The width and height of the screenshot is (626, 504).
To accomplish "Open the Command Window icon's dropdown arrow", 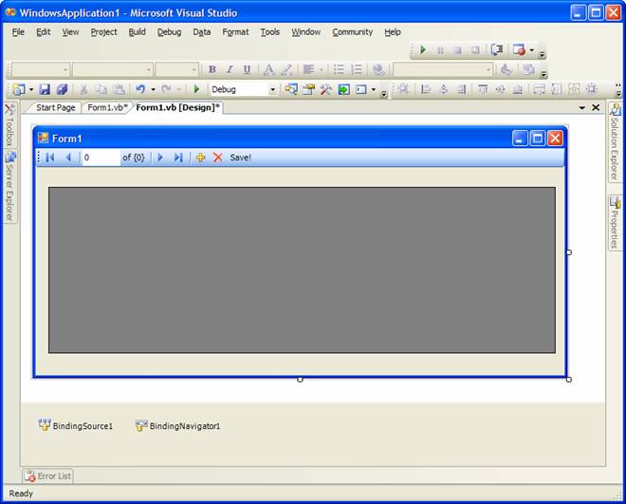I will point(374,89).
